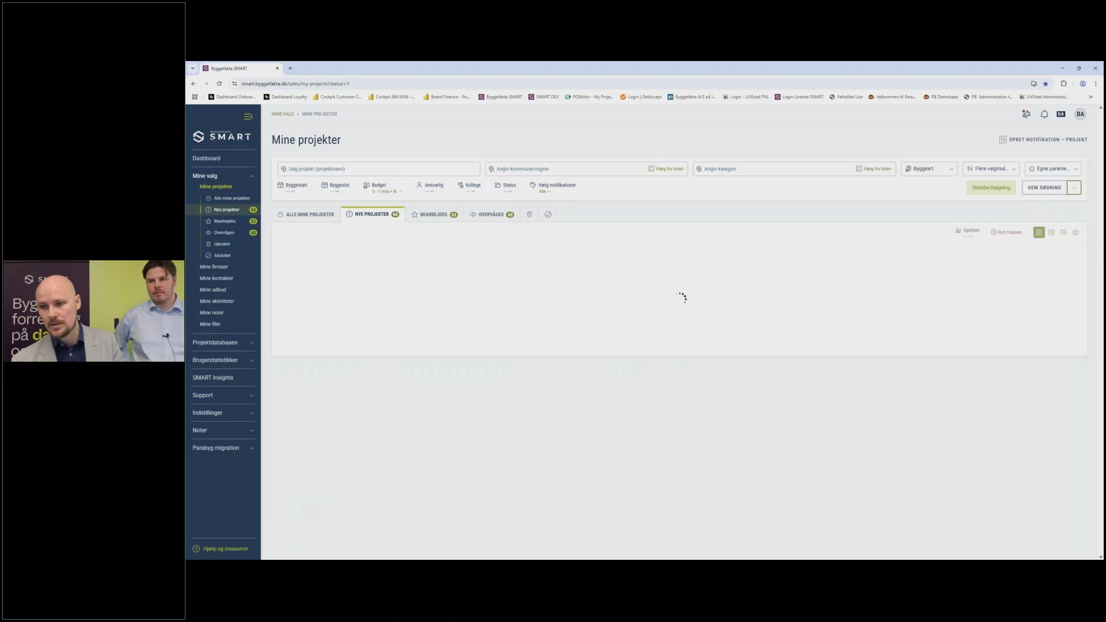The height and width of the screenshot is (622, 1106).
Task: Open SMART Insights in the sidebar
Action: (213, 378)
